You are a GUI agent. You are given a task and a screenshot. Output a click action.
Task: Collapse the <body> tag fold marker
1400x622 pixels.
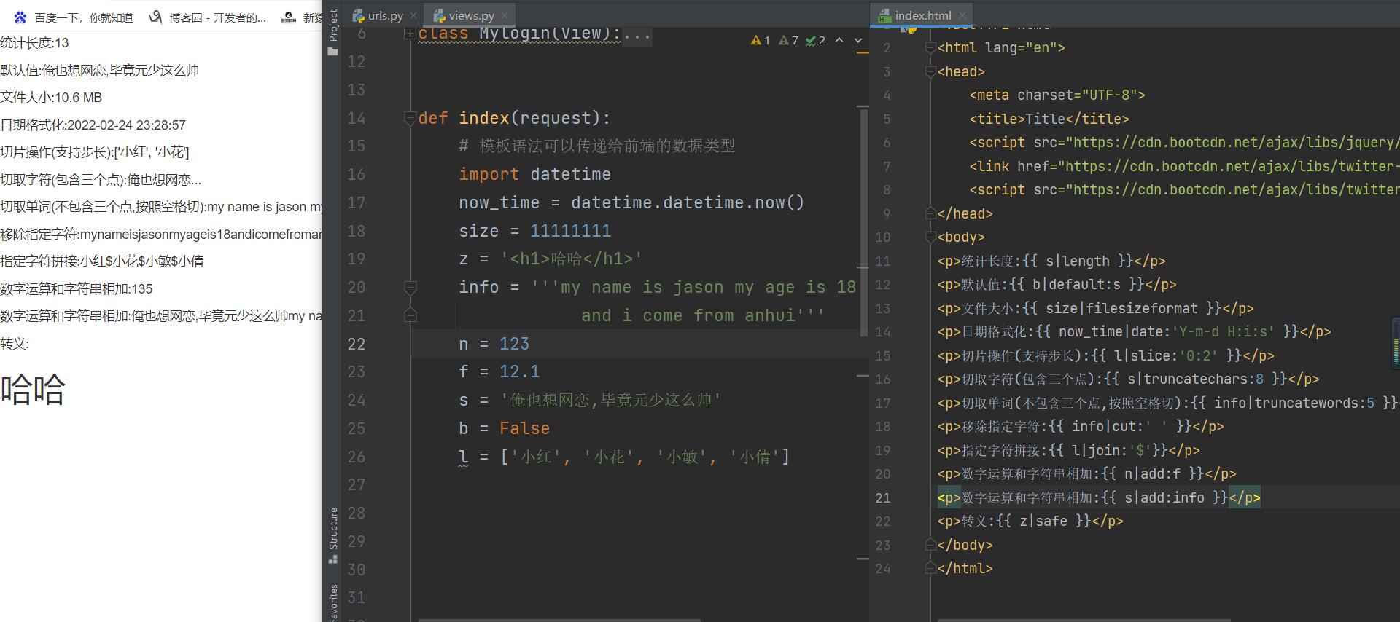point(930,237)
